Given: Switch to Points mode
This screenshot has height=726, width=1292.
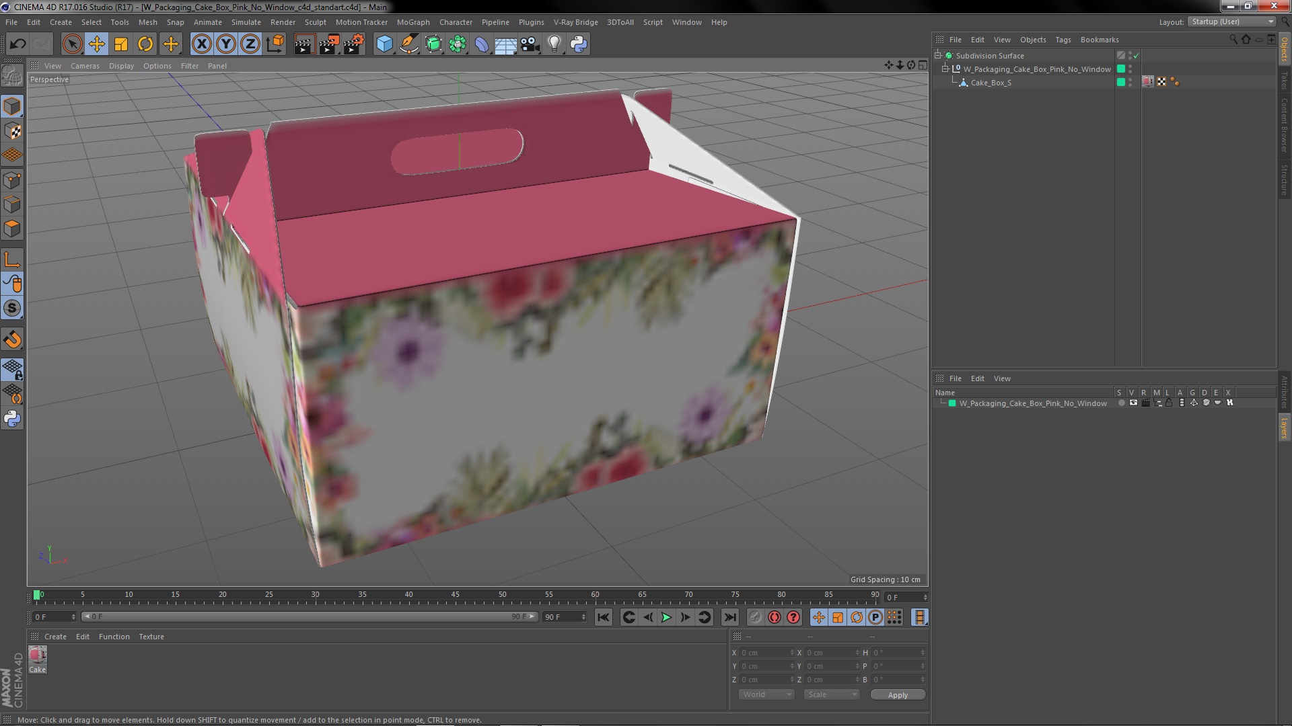Looking at the screenshot, I should [12, 180].
